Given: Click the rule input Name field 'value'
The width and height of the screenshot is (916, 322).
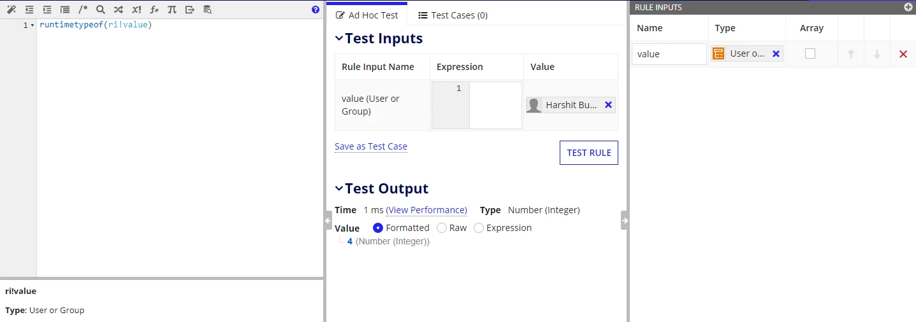Looking at the screenshot, I should 669,54.
